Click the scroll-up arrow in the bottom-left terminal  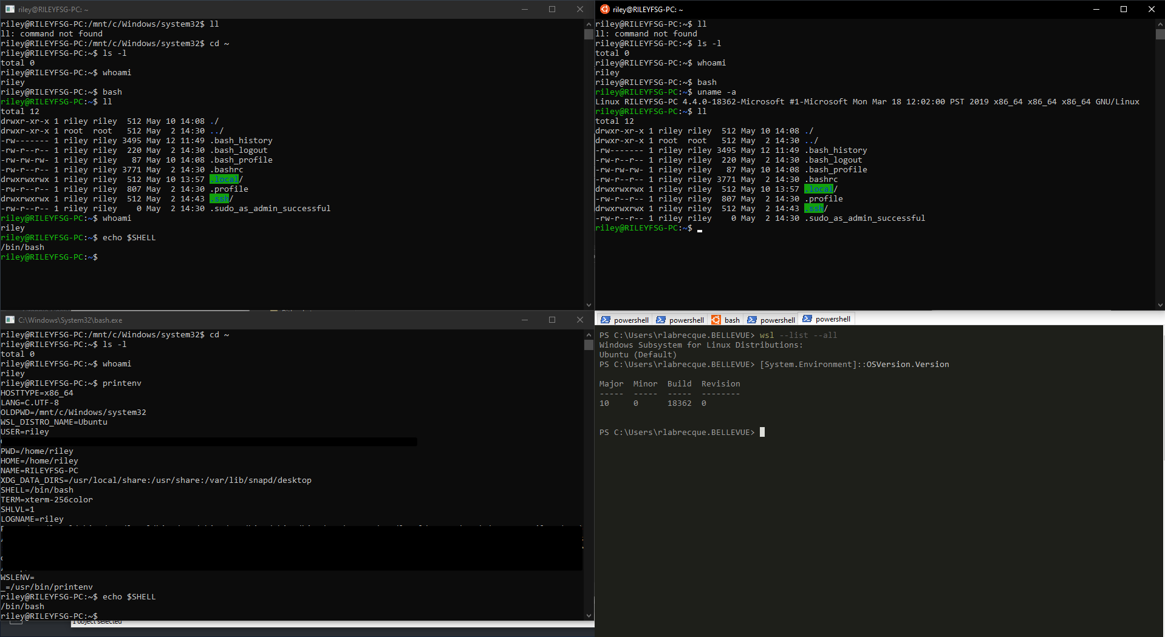click(588, 334)
